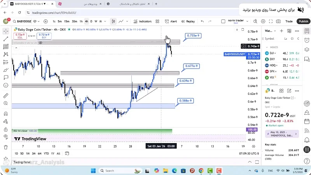Open the candlestick chart type dropdown
The width and height of the screenshot is (311, 175).
[113, 21]
